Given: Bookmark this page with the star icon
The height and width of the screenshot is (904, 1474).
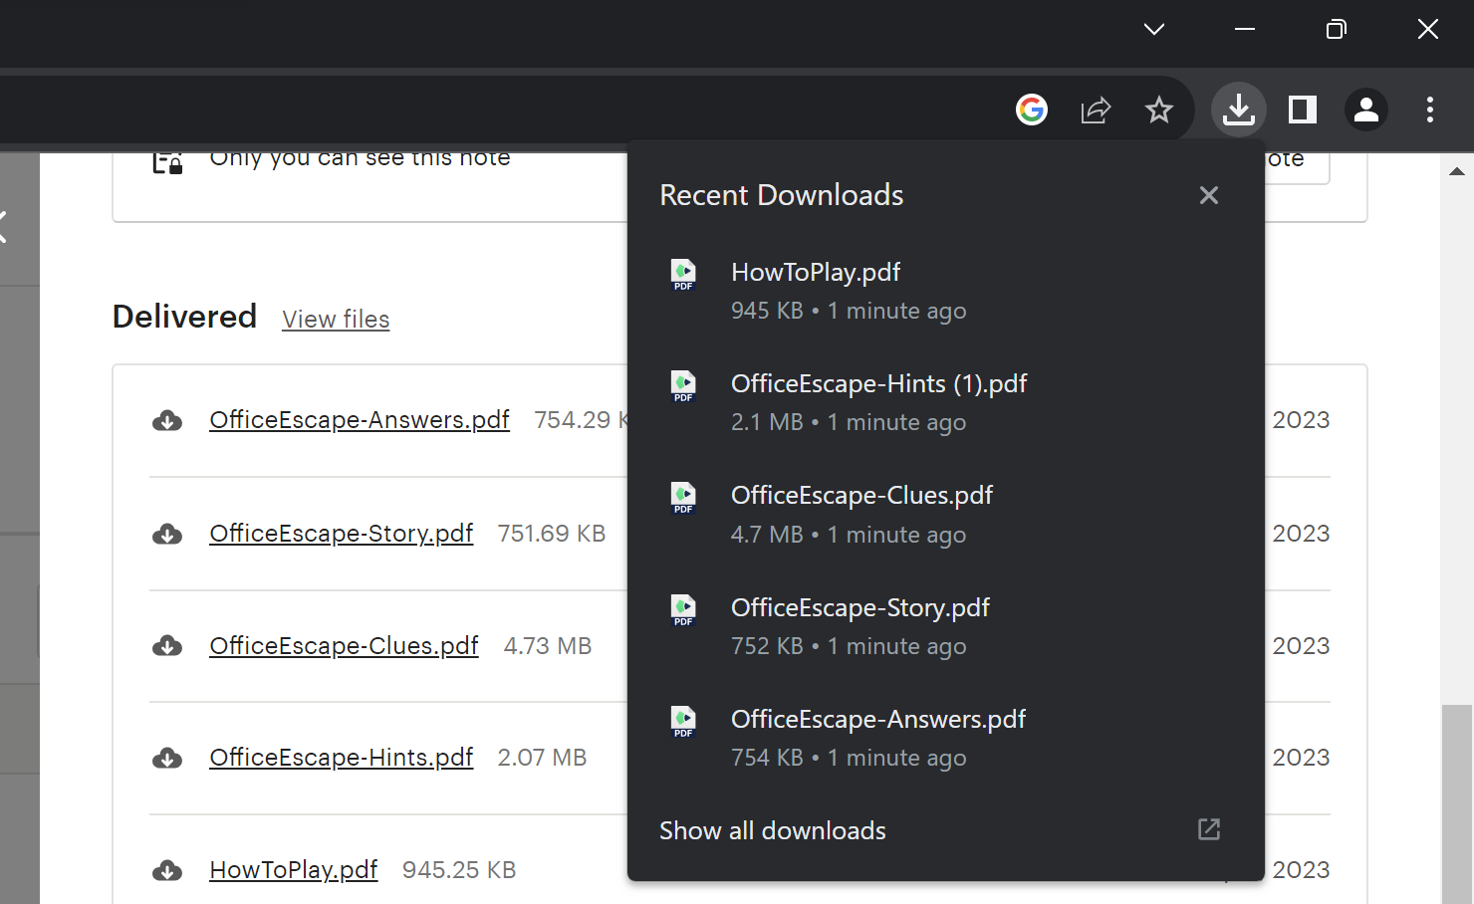Looking at the screenshot, I should point(1158,110).
